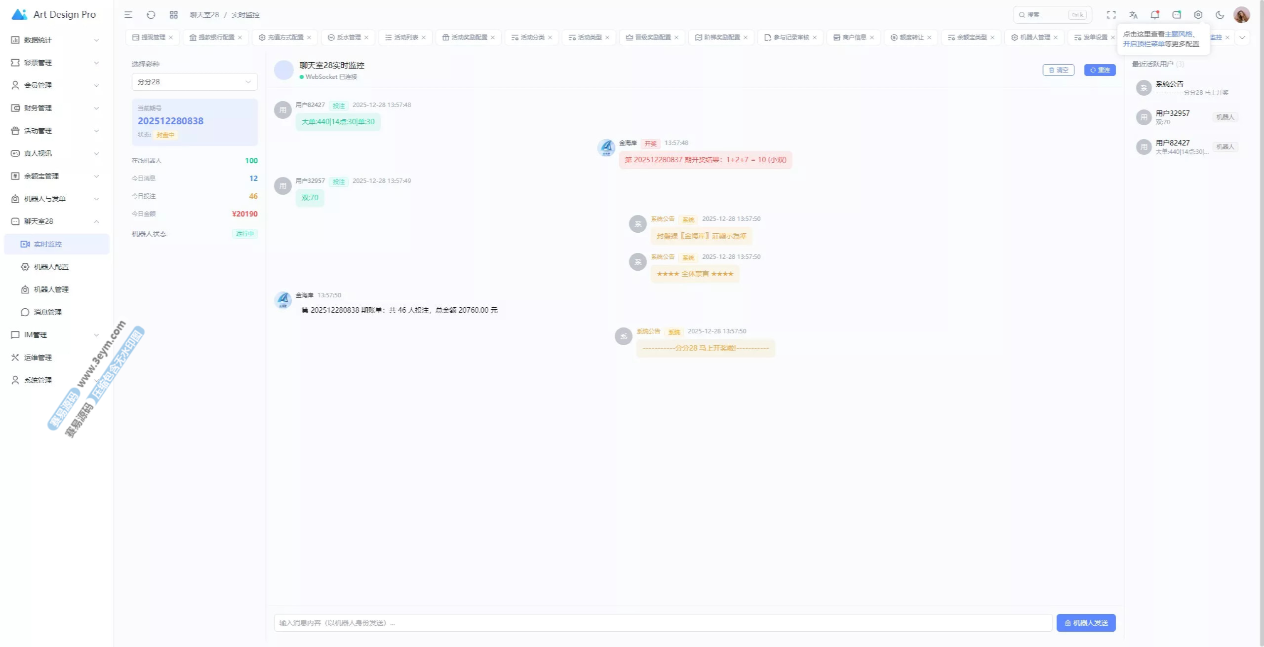Click the 清空 clear button
This screenshot has width=1264, height=647.
(x=1058, y=70)
